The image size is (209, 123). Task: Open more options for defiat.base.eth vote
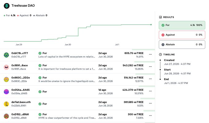coord(150,103)
